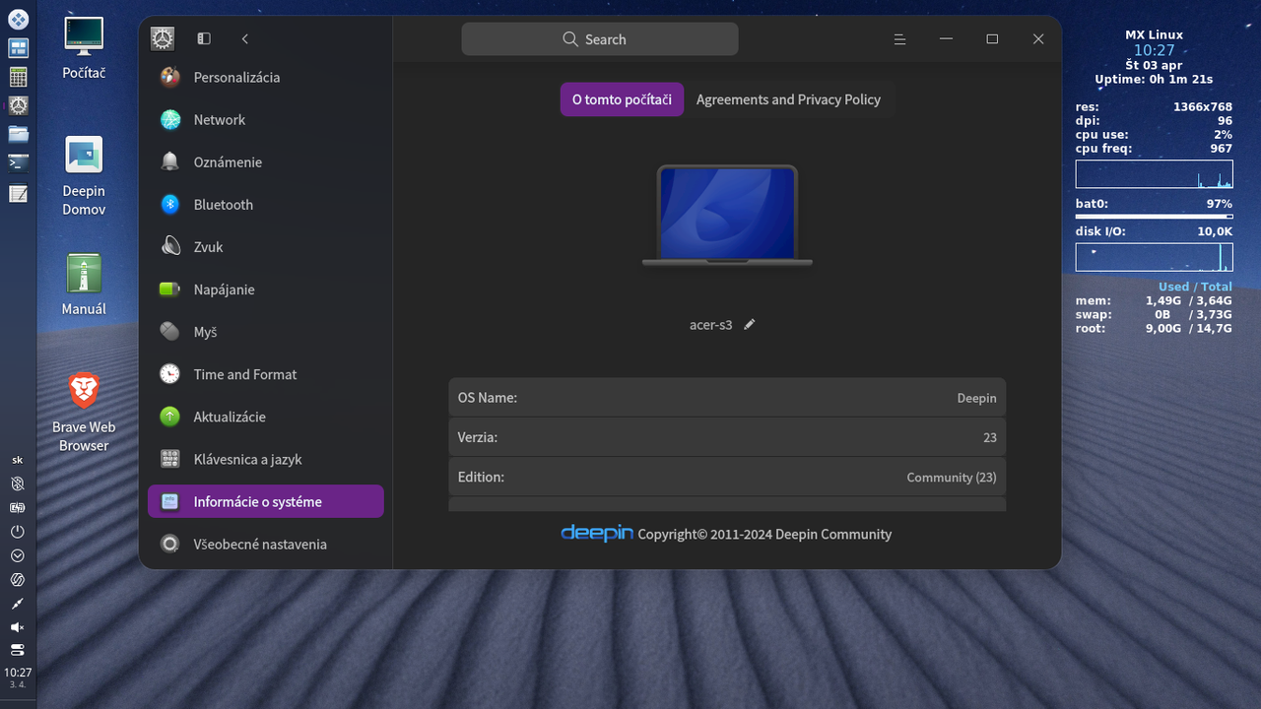Open the Manuál desktop icon
The width and height of the screenshot is (1261, 709).
84,285
